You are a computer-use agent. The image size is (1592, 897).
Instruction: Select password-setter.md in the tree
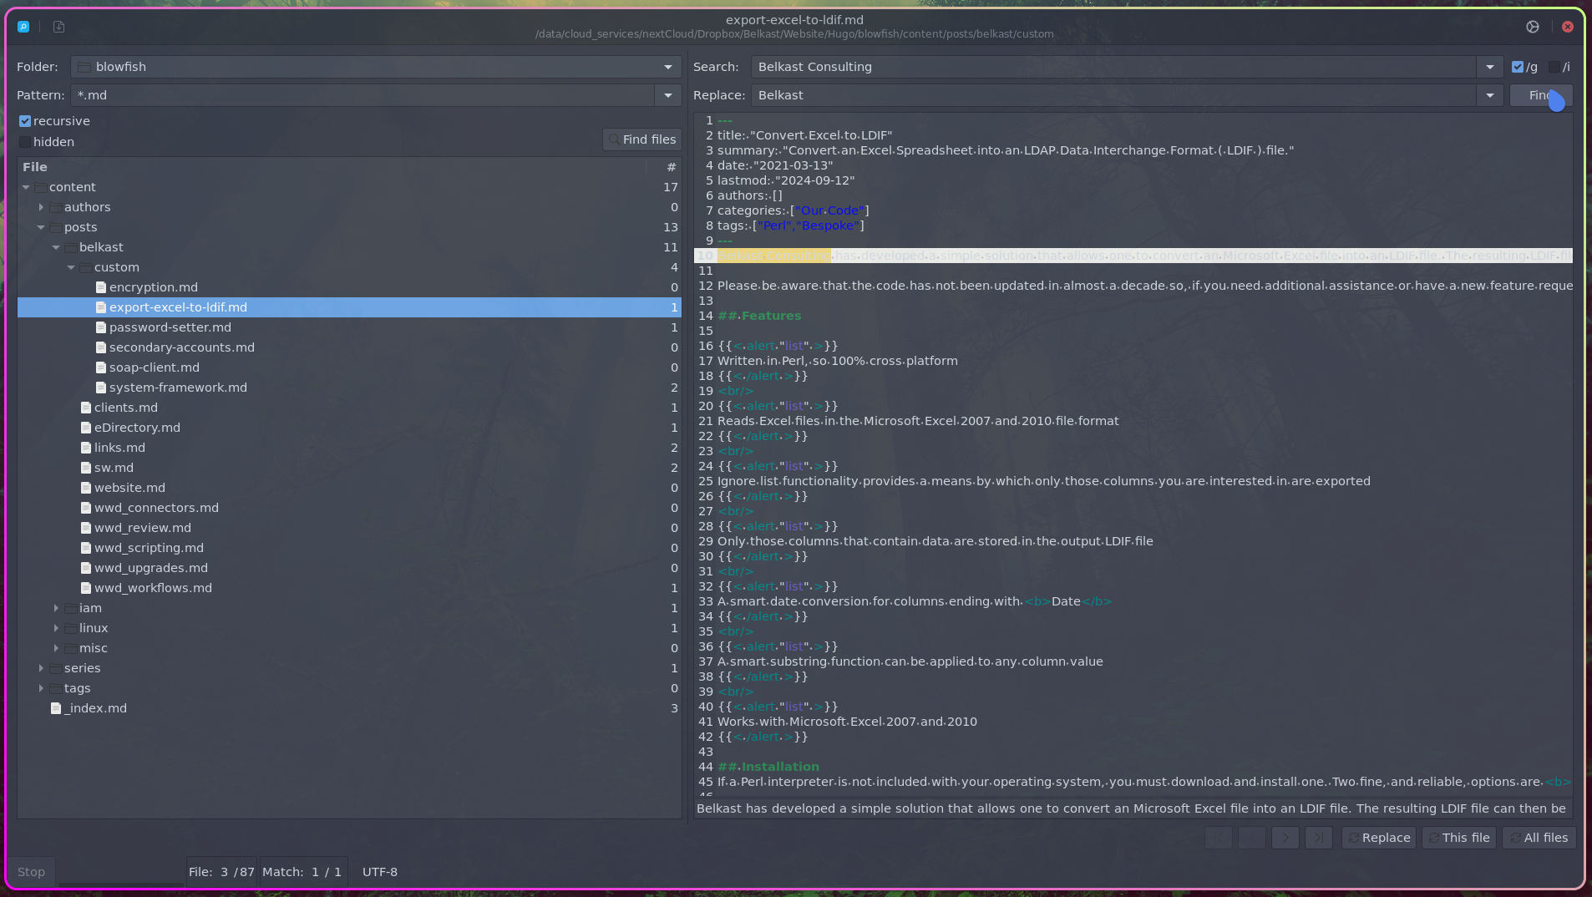coord(349,327)
